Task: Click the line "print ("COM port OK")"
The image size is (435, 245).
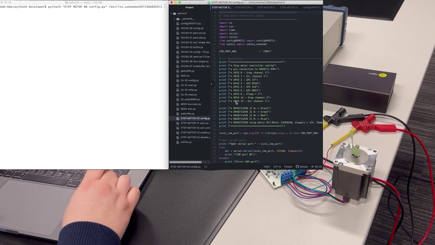Action: tap(240, 154)
